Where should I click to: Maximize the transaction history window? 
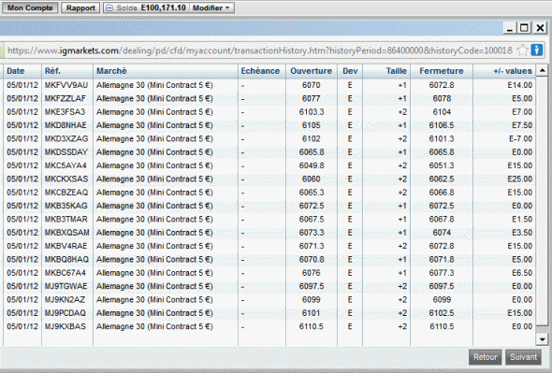[524, 28]
